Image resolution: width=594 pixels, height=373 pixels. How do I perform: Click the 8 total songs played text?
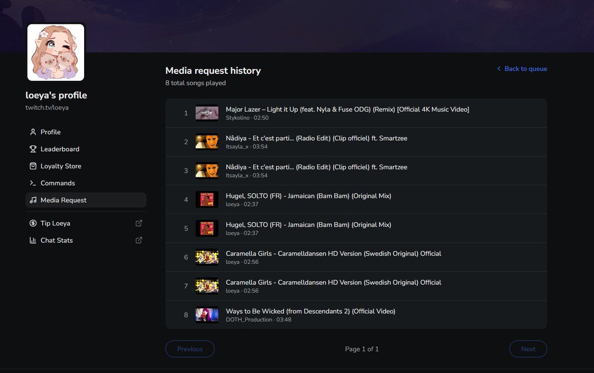click(x=196, y=83)
